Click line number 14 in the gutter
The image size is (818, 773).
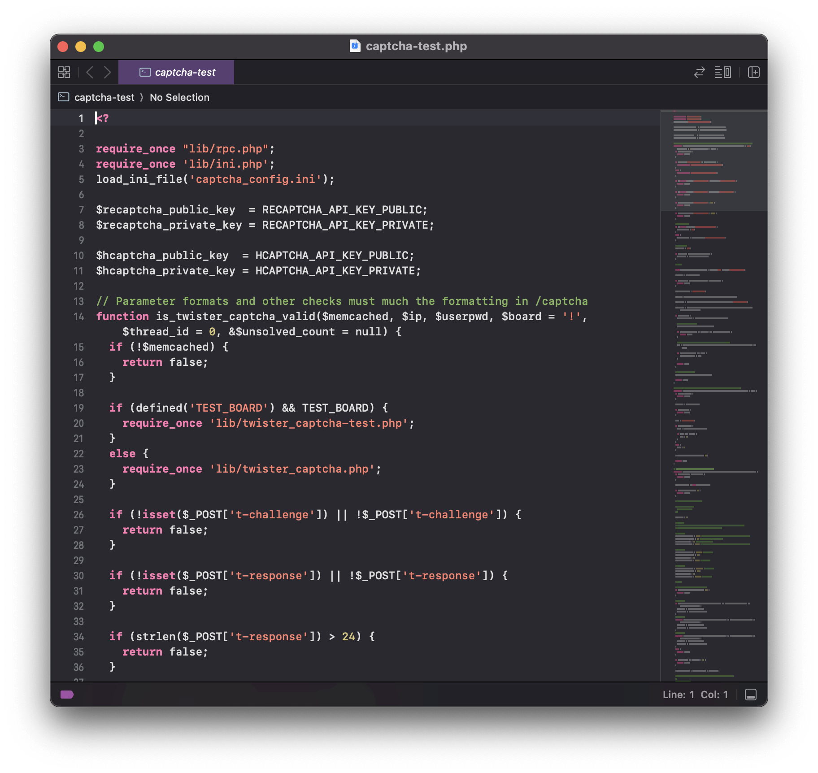tap(78, 317)
